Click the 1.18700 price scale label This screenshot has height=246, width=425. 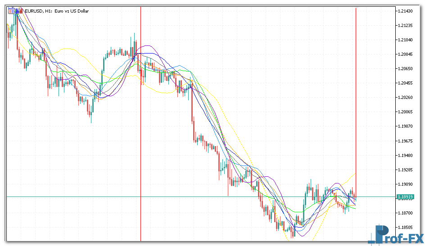pos(405,213)
